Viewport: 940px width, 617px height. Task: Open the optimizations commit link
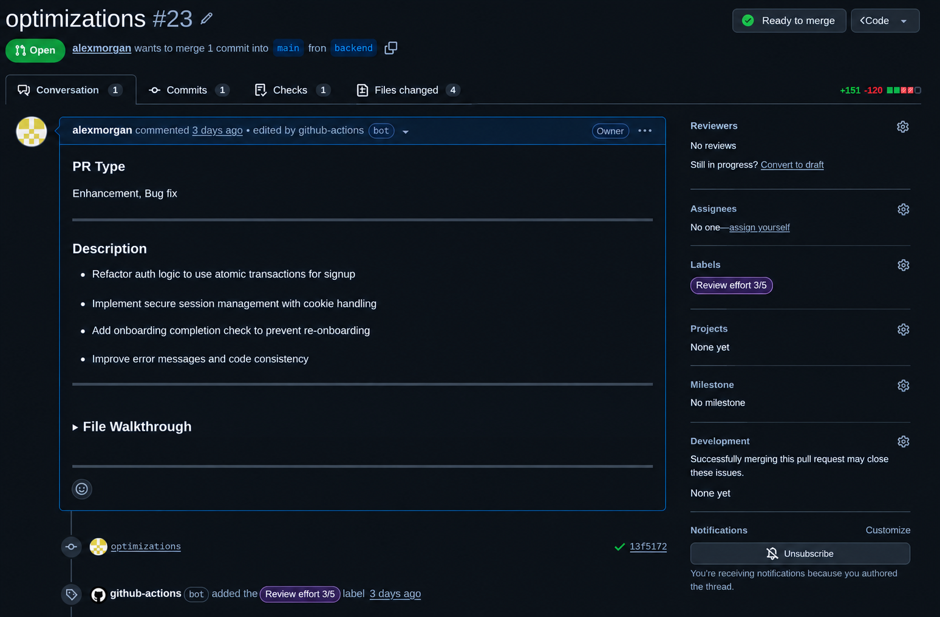146,547
